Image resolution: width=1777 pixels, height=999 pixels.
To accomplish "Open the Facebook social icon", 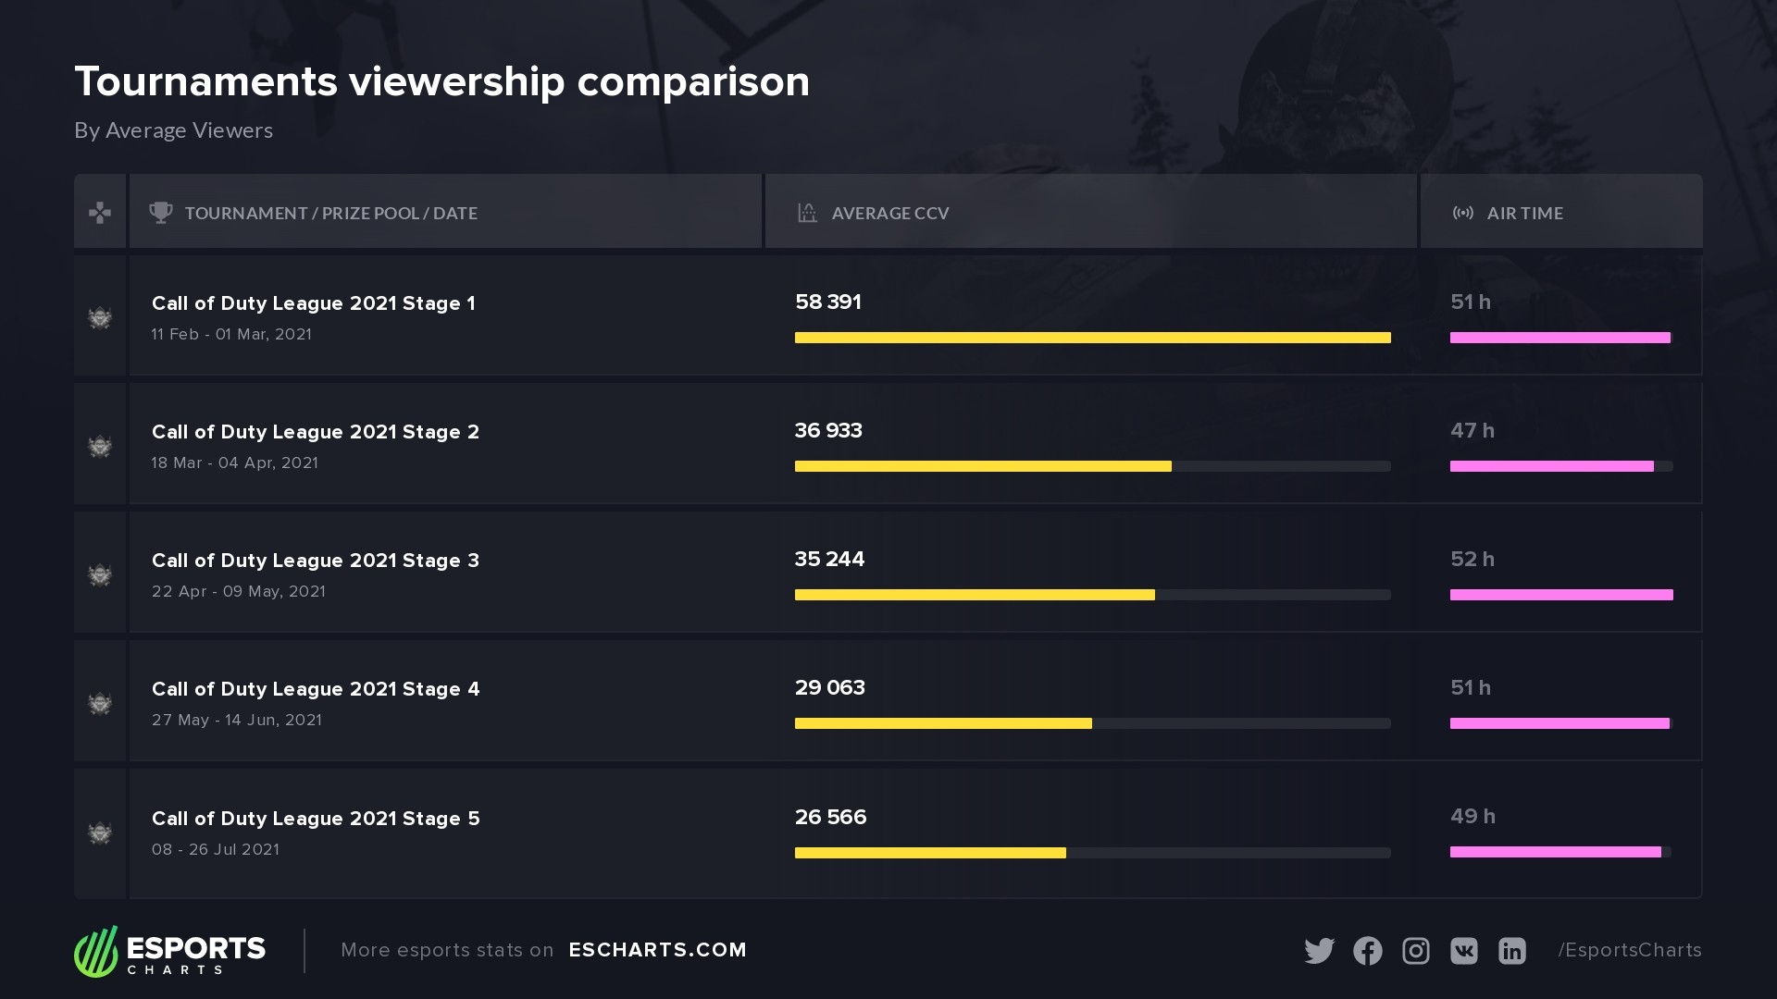I will (x=1367, y=951).
